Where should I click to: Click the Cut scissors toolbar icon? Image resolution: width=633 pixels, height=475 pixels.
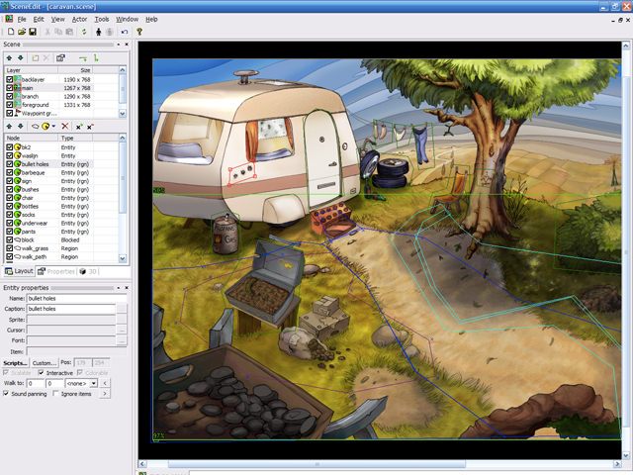point(47,32)
